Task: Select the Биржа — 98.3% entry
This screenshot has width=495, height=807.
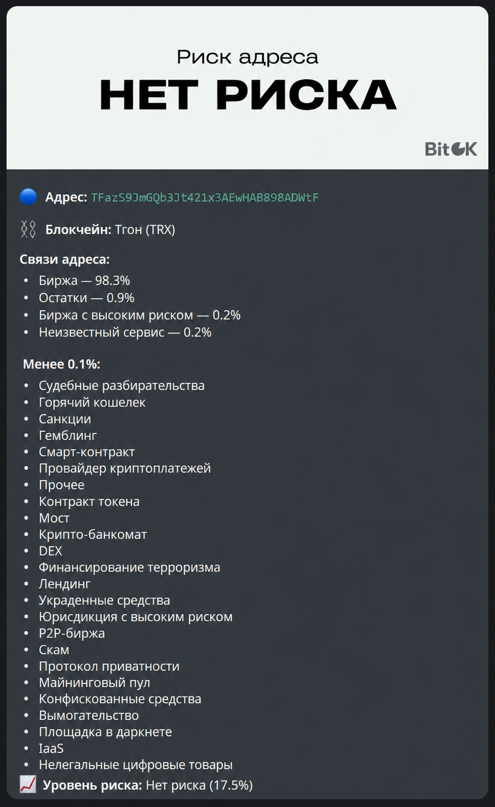Action: pyautogui.click(x=84, y=280)
